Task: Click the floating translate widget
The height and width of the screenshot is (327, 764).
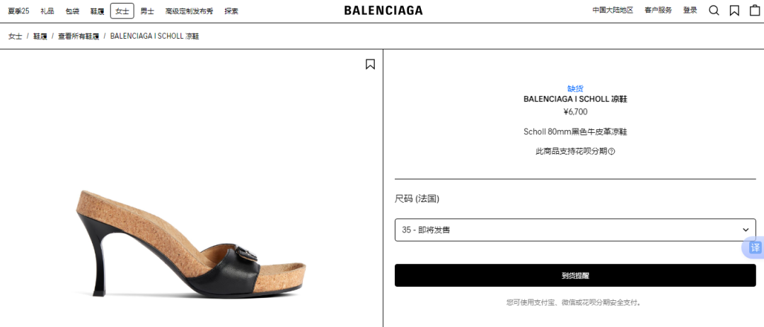Action: coord(754,247)
